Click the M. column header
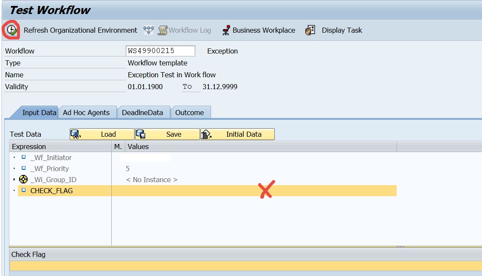 point(118,146)
